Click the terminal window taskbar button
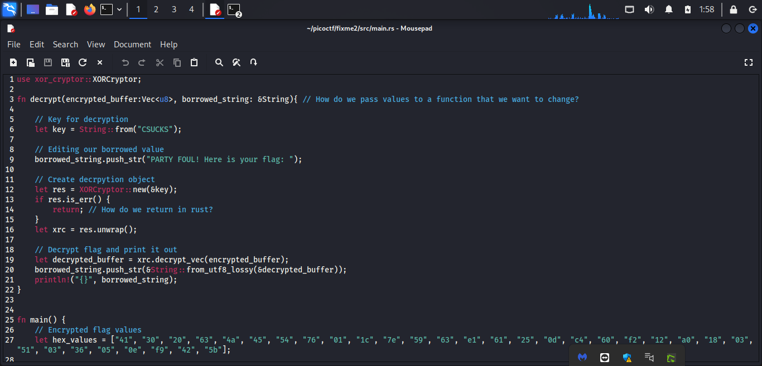The image size is (762, 366). [x=235, y=9]
